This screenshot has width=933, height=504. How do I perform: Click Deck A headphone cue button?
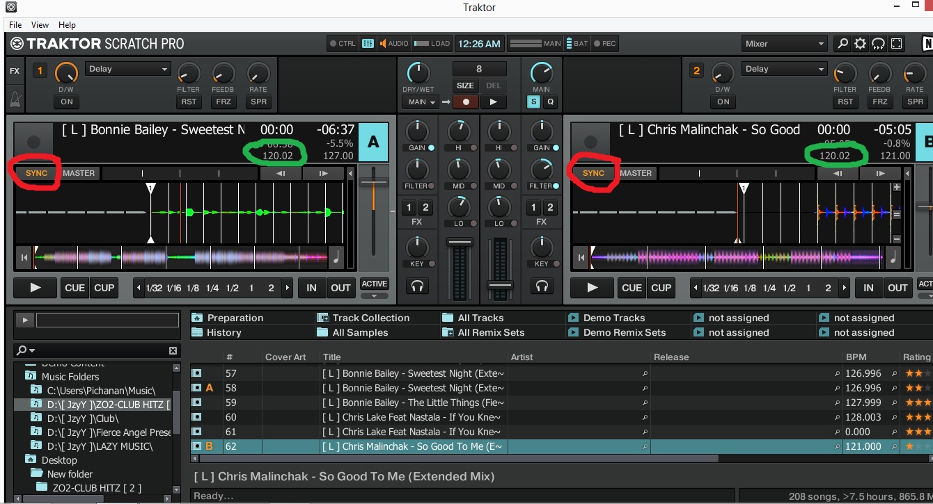[416, 286]
